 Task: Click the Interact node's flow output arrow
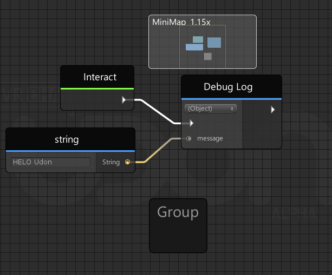(124, 100)
